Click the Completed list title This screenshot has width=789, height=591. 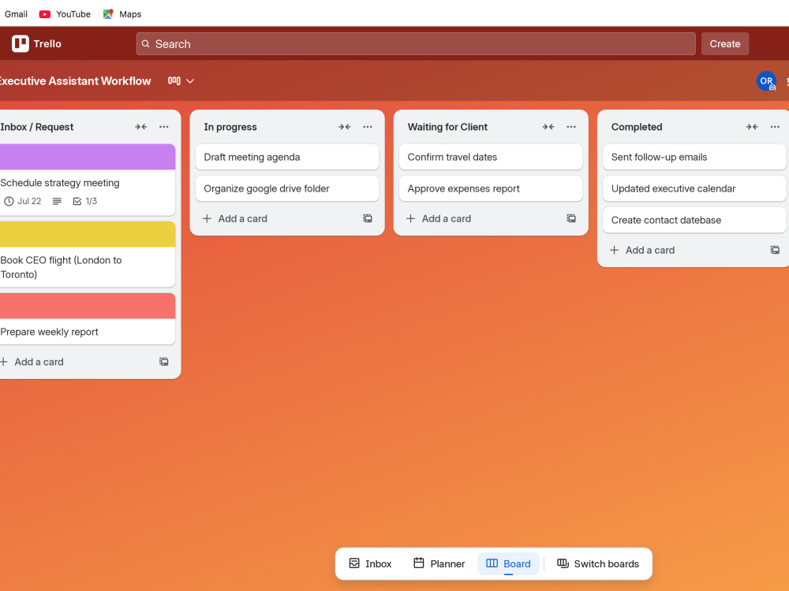coord(637,127)
